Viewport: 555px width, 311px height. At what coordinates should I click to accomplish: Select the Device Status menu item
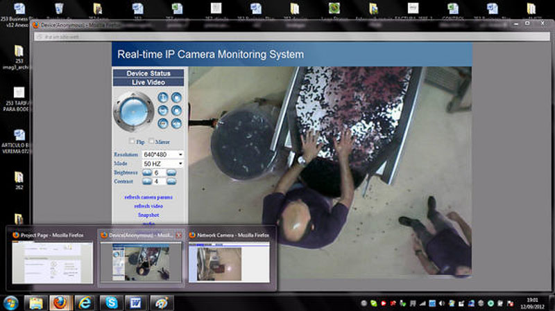[x=148, y=73]
